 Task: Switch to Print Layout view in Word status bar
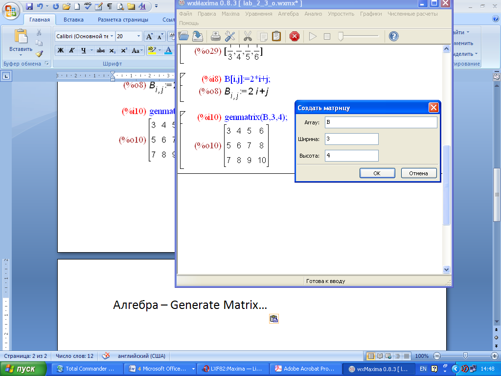point(371,356)
